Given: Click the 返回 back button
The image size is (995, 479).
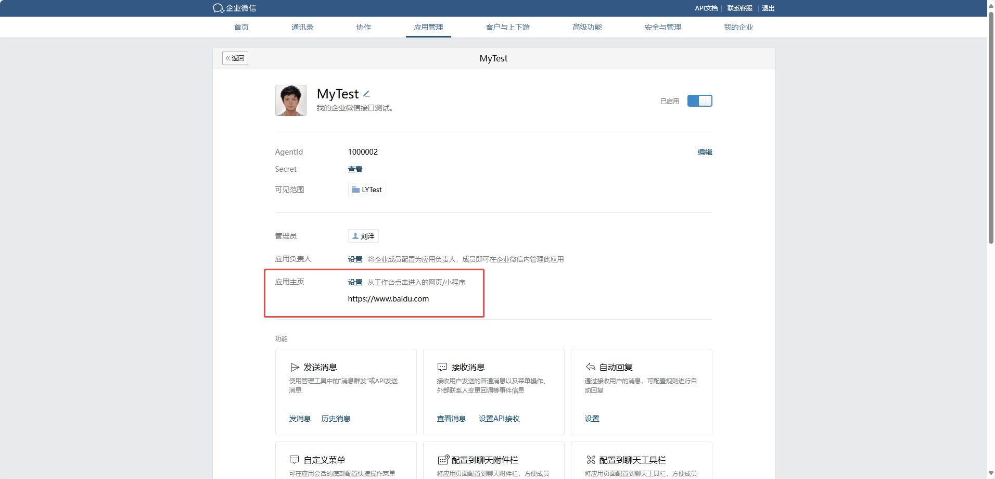Looking at the screenshot, I should [235, 58].
